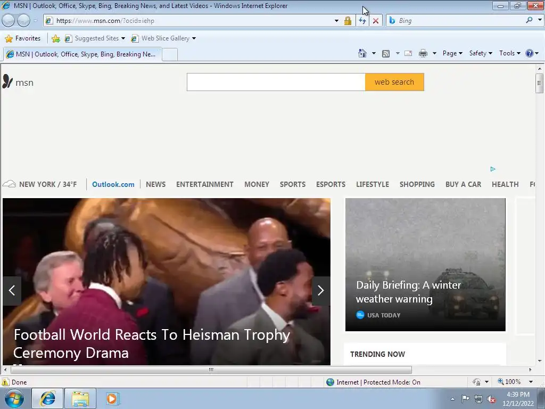Expand the Print dropdown arrow

coord(434,53)
